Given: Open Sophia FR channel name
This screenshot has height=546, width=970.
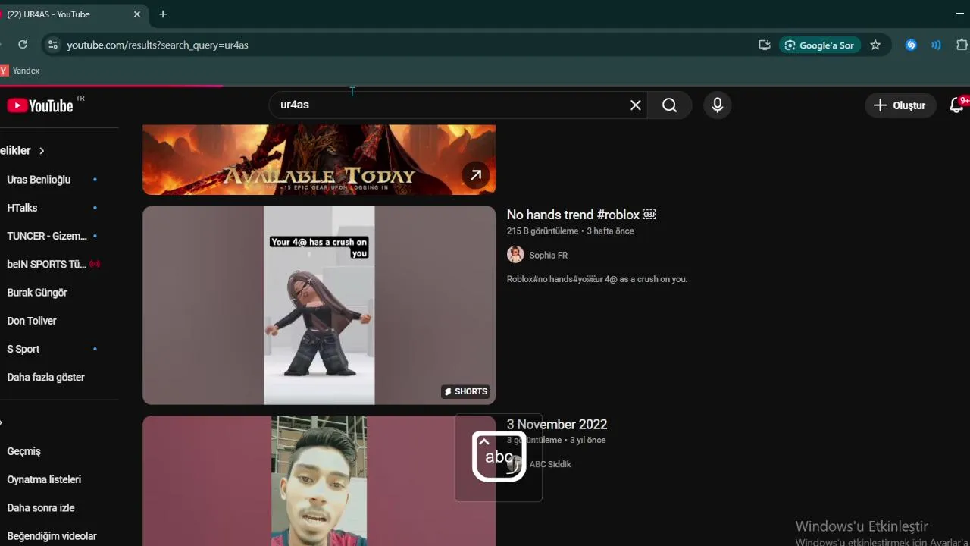Looking at the screenshot, I should click(549, 256).
